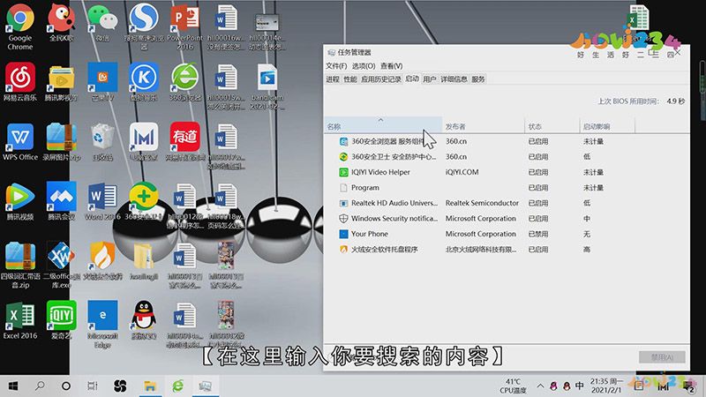Open the 二级office题库.exe icon
706x397 pixels.
pyautogui.click(x=61, y=265)
